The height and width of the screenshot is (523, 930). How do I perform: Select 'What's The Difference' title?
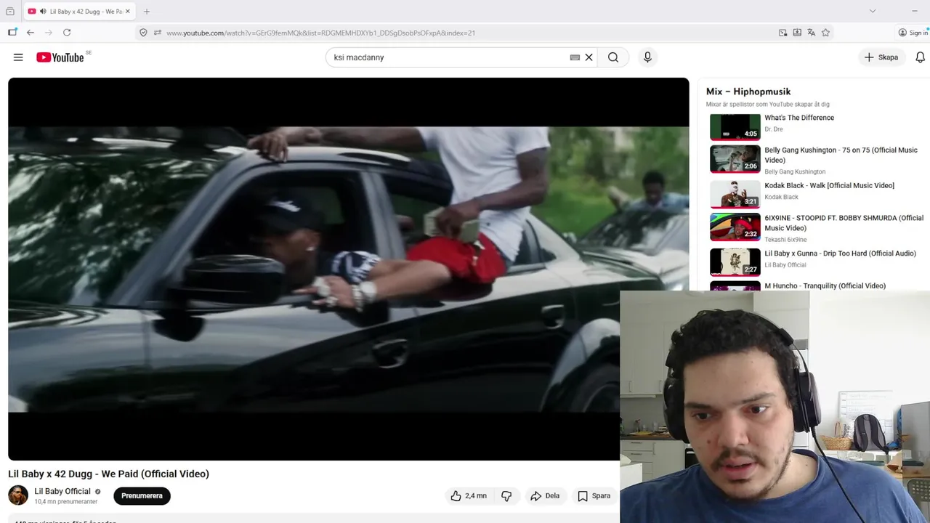(799, 118)
